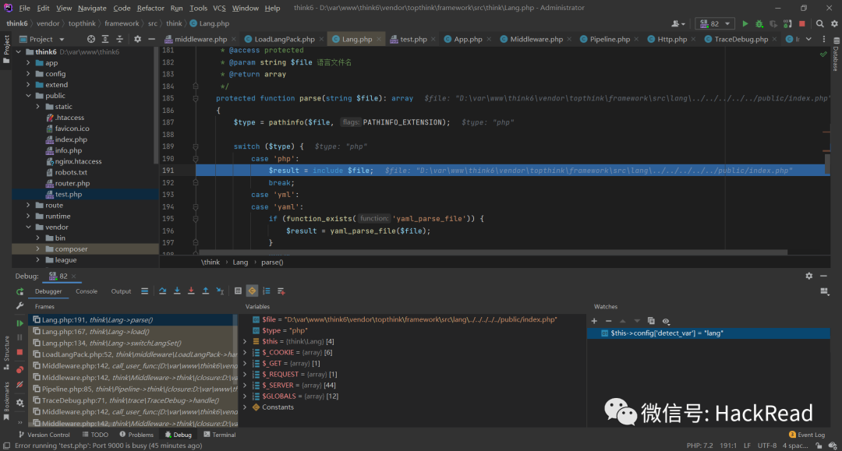
Task: Click Step Out in the debugger toolbar
Action: click(206, 291)
